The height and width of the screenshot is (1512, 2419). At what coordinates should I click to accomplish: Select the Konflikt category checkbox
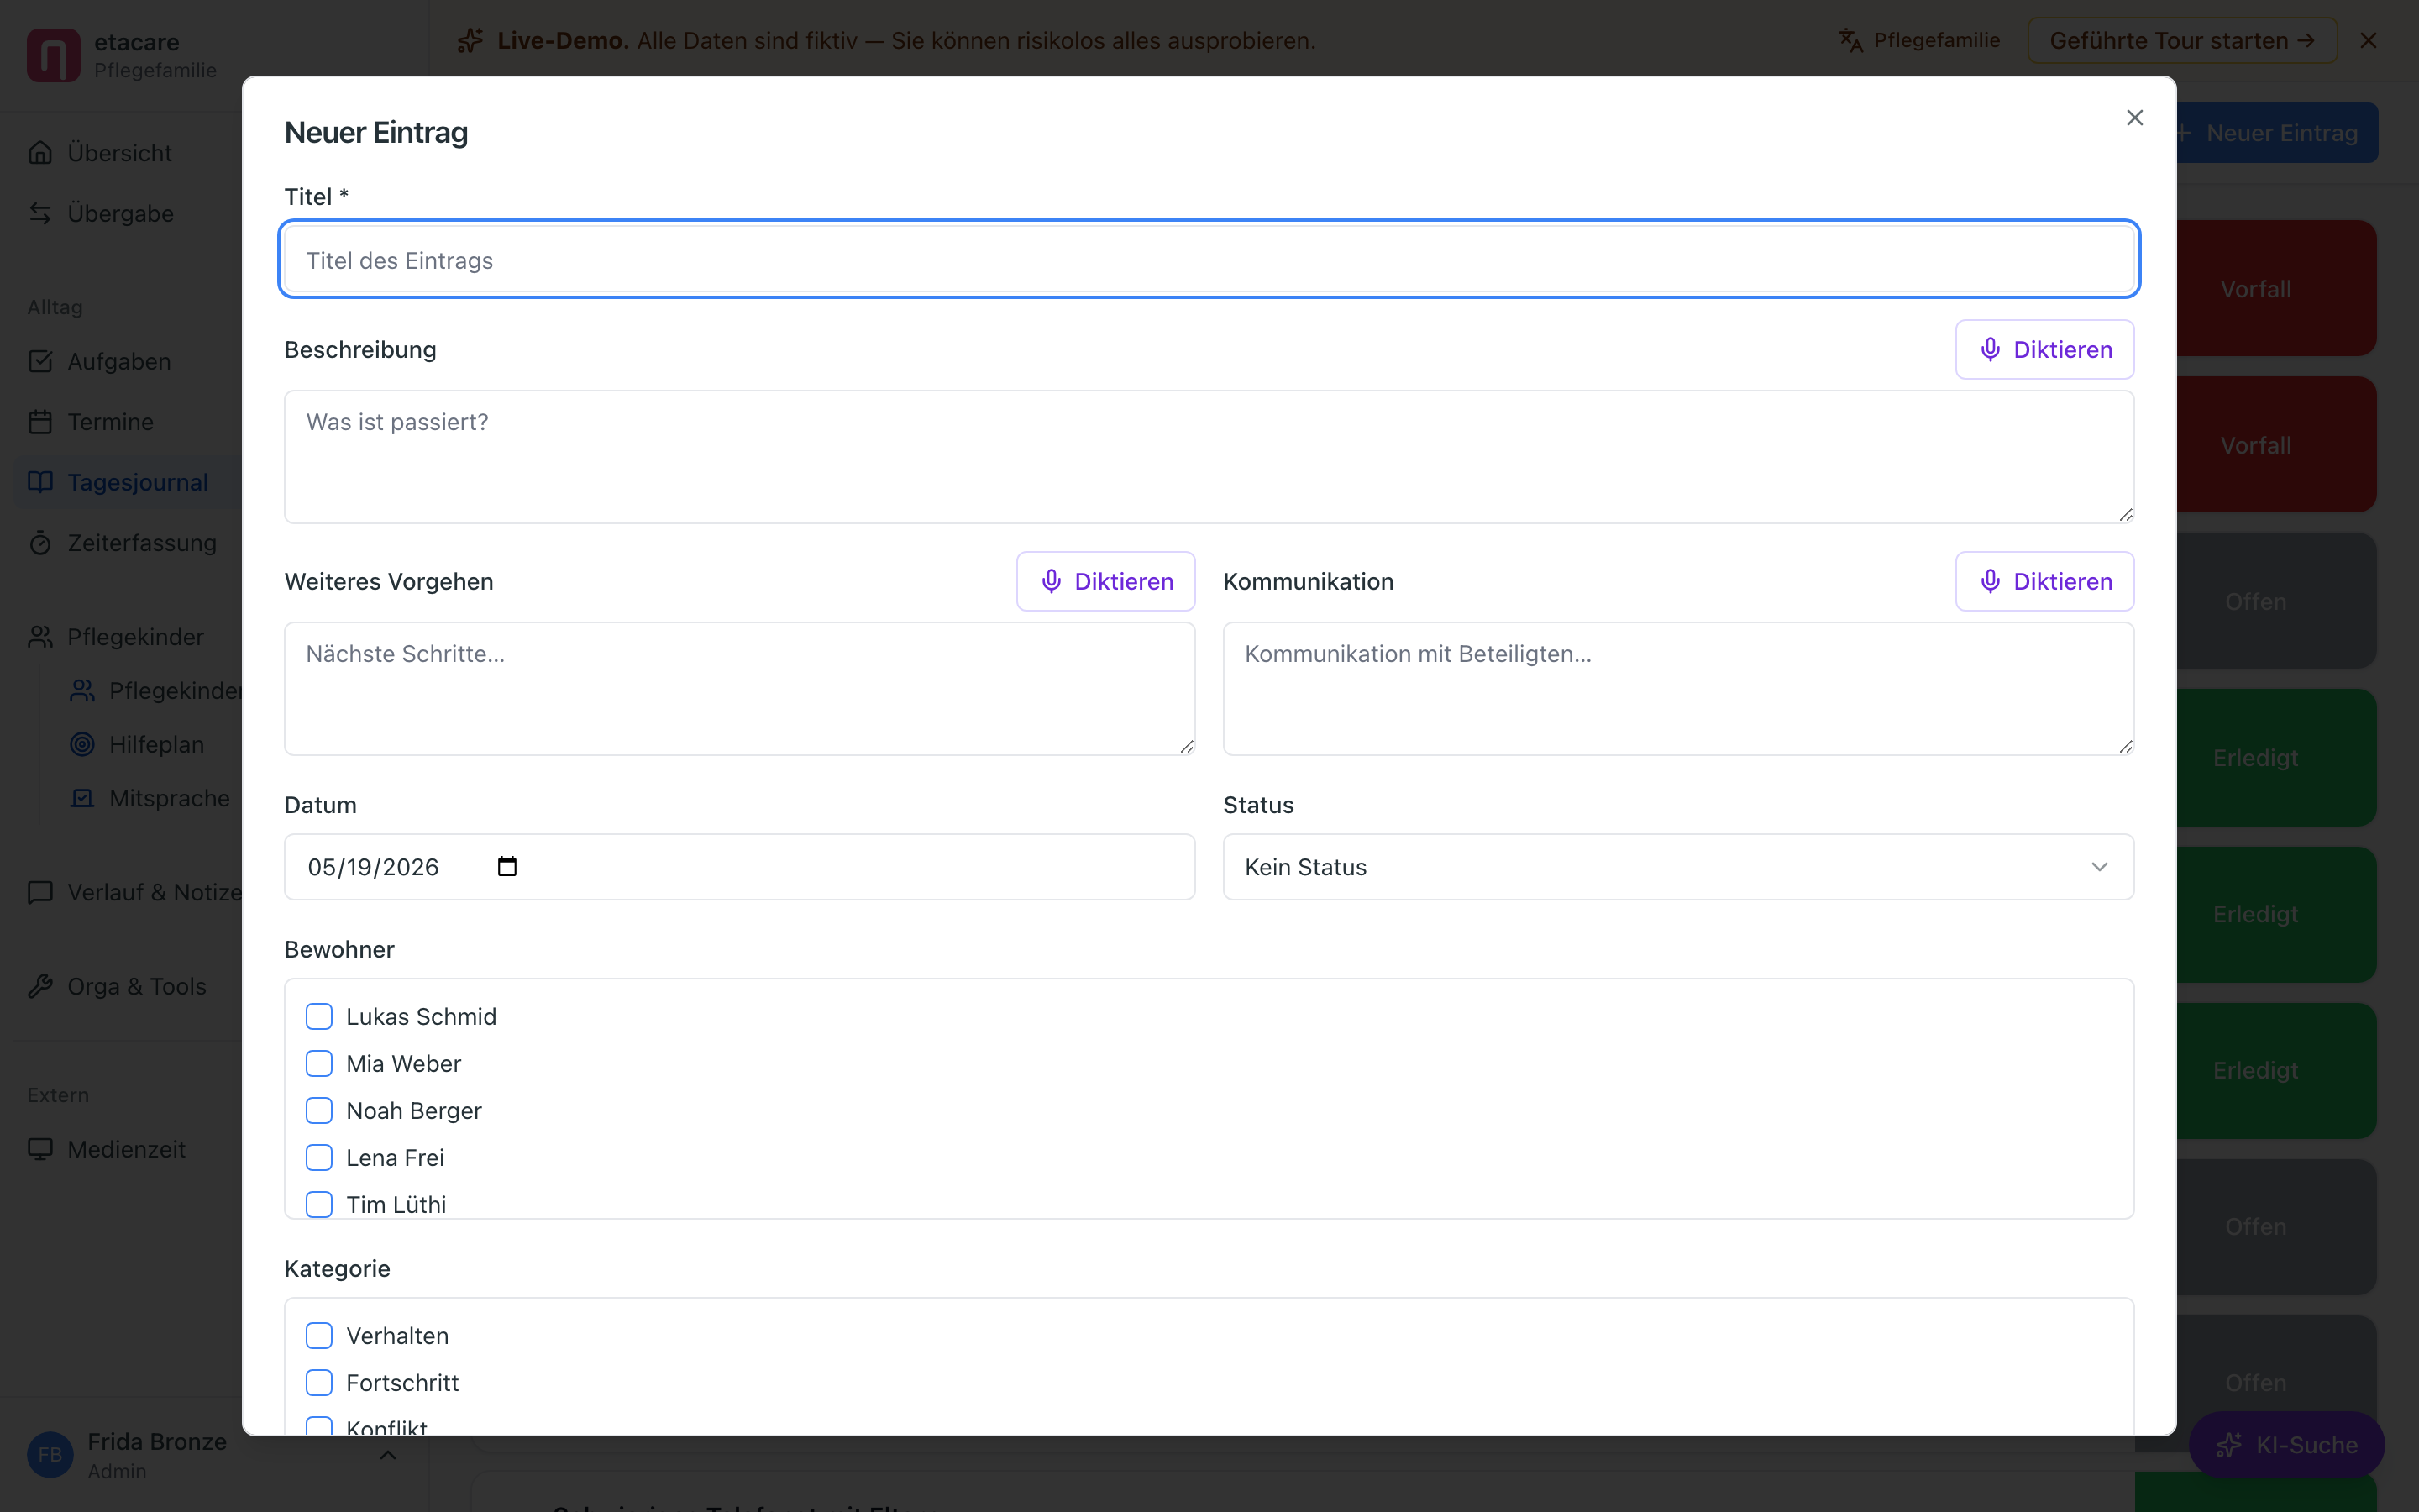pyautogui.click(x=319, y=1426)
